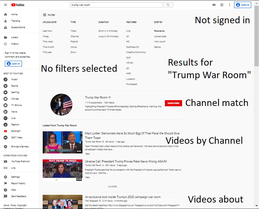Viewport: 259px width, 209px height.
Task: Filter uploads by This week
Action: coord(48,42)
